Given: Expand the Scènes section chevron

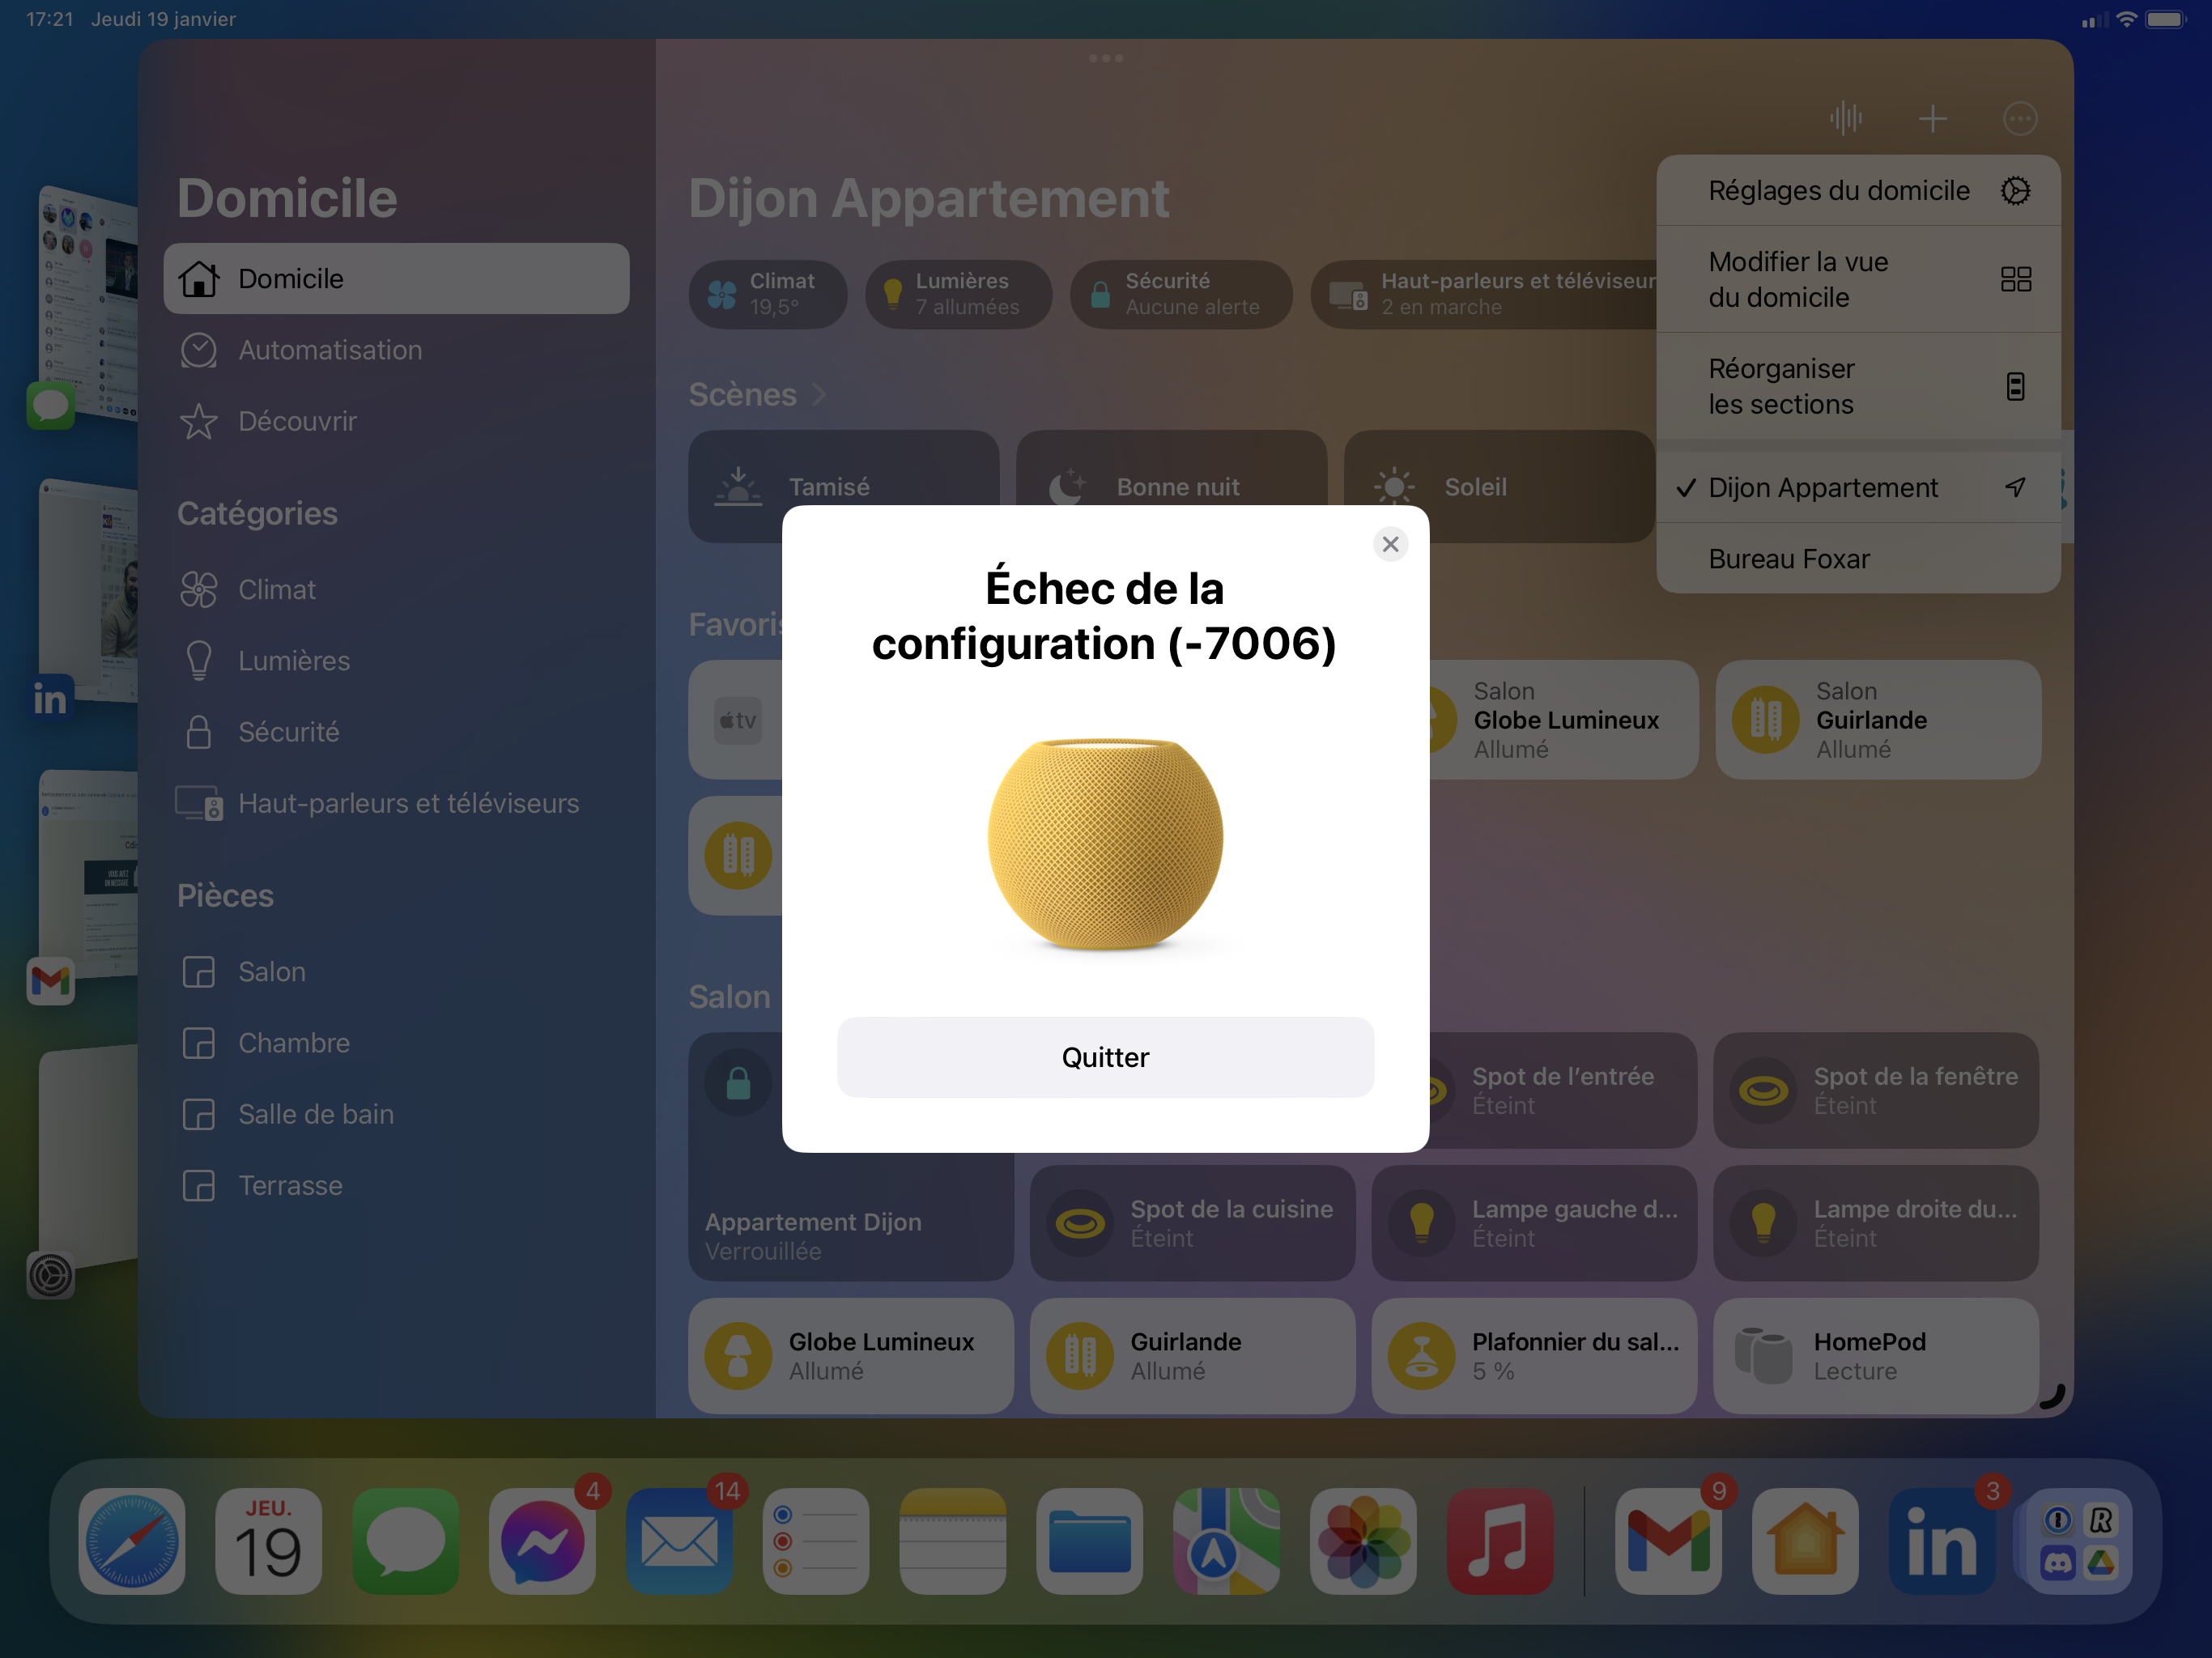Looking at the screenshot, I should (x=819, y=395).
